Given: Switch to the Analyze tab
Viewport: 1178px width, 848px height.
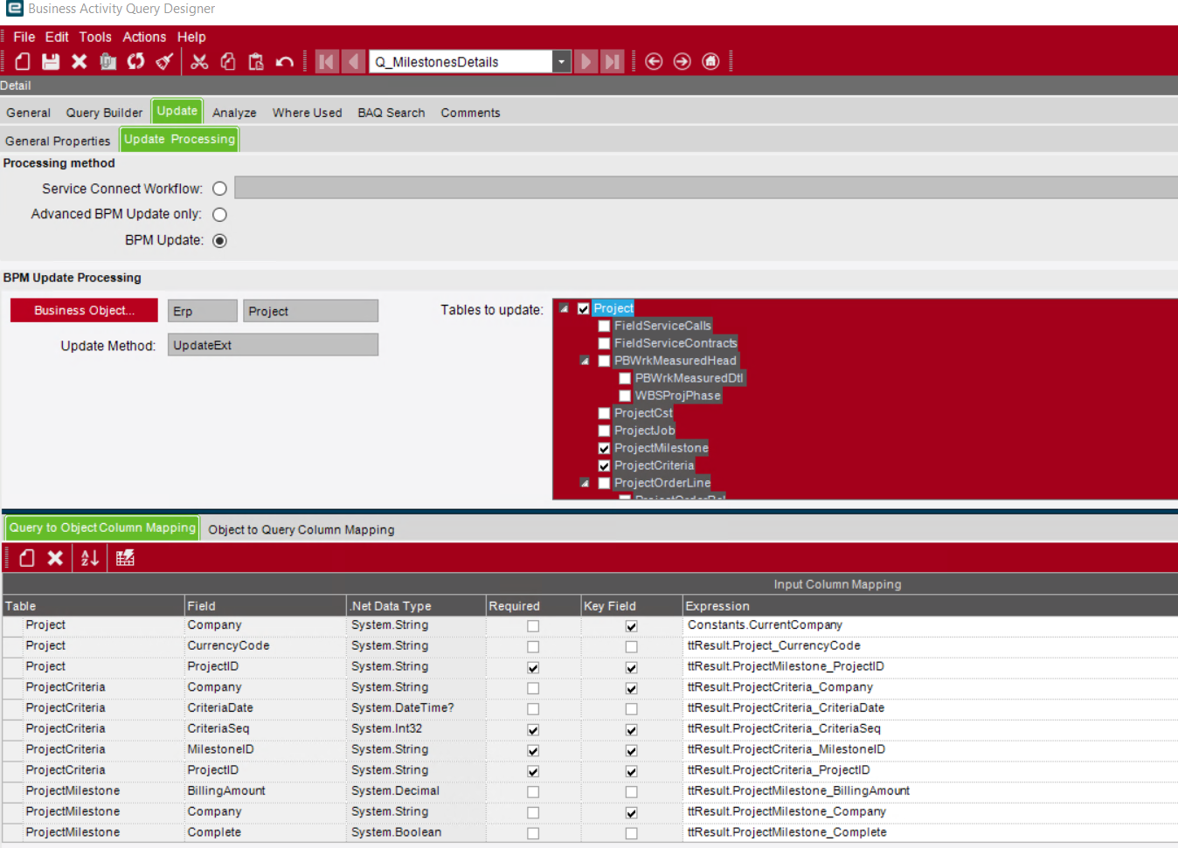Looking at the screenshot, I should tap(233, 112).
